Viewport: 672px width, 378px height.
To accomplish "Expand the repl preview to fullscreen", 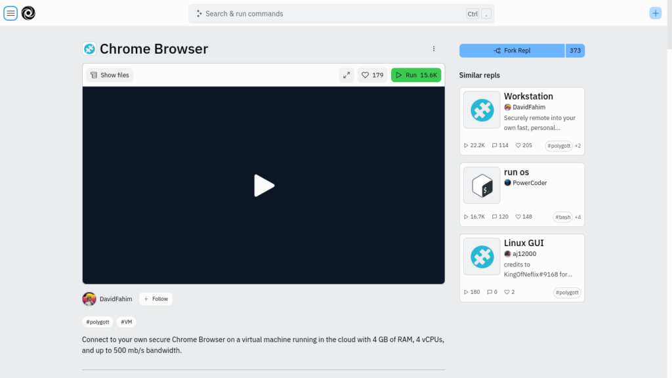I will (x=346, y=75).
